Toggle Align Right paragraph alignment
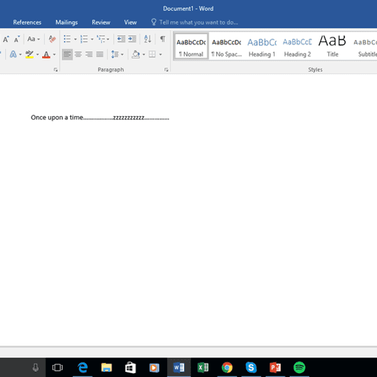Viewport: 377px width, 377px height. [89, 54]
